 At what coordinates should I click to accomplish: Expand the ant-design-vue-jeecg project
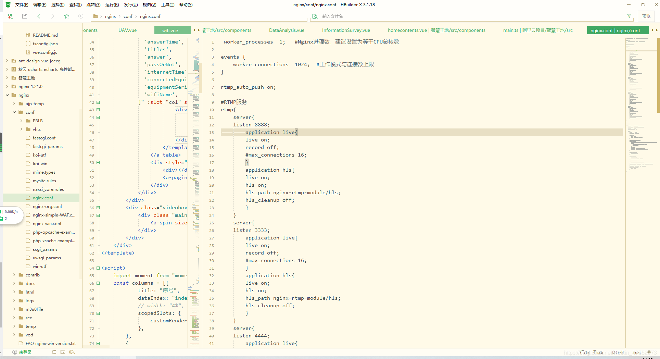[7, 61]
